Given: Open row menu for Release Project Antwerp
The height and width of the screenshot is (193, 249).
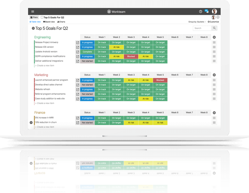Looking at the screenshot, I should click(214, 42).
